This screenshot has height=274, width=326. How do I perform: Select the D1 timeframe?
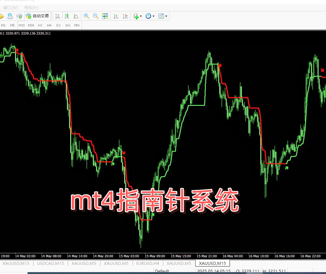(x=59, y=25)
